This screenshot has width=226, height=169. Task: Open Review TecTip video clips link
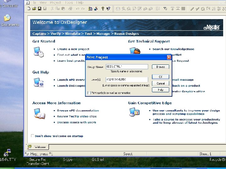(77, 116)
